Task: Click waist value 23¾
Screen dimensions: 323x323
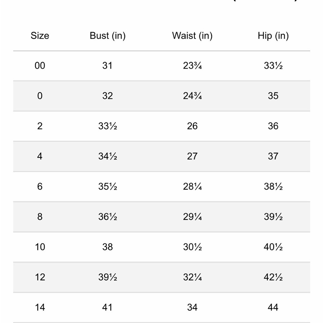Action: [x=192, y=66]
